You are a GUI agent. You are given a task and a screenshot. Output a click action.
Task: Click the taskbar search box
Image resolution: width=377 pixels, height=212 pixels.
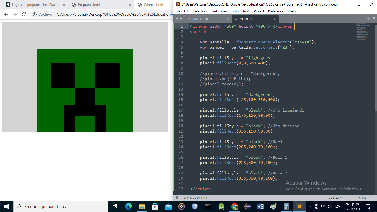[x=61, y=206]
